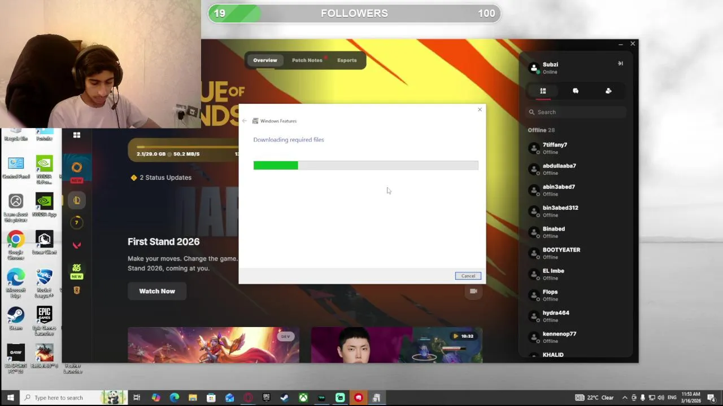
Task: Collapse the Offline 28 friends group
Action: (541, 130)
